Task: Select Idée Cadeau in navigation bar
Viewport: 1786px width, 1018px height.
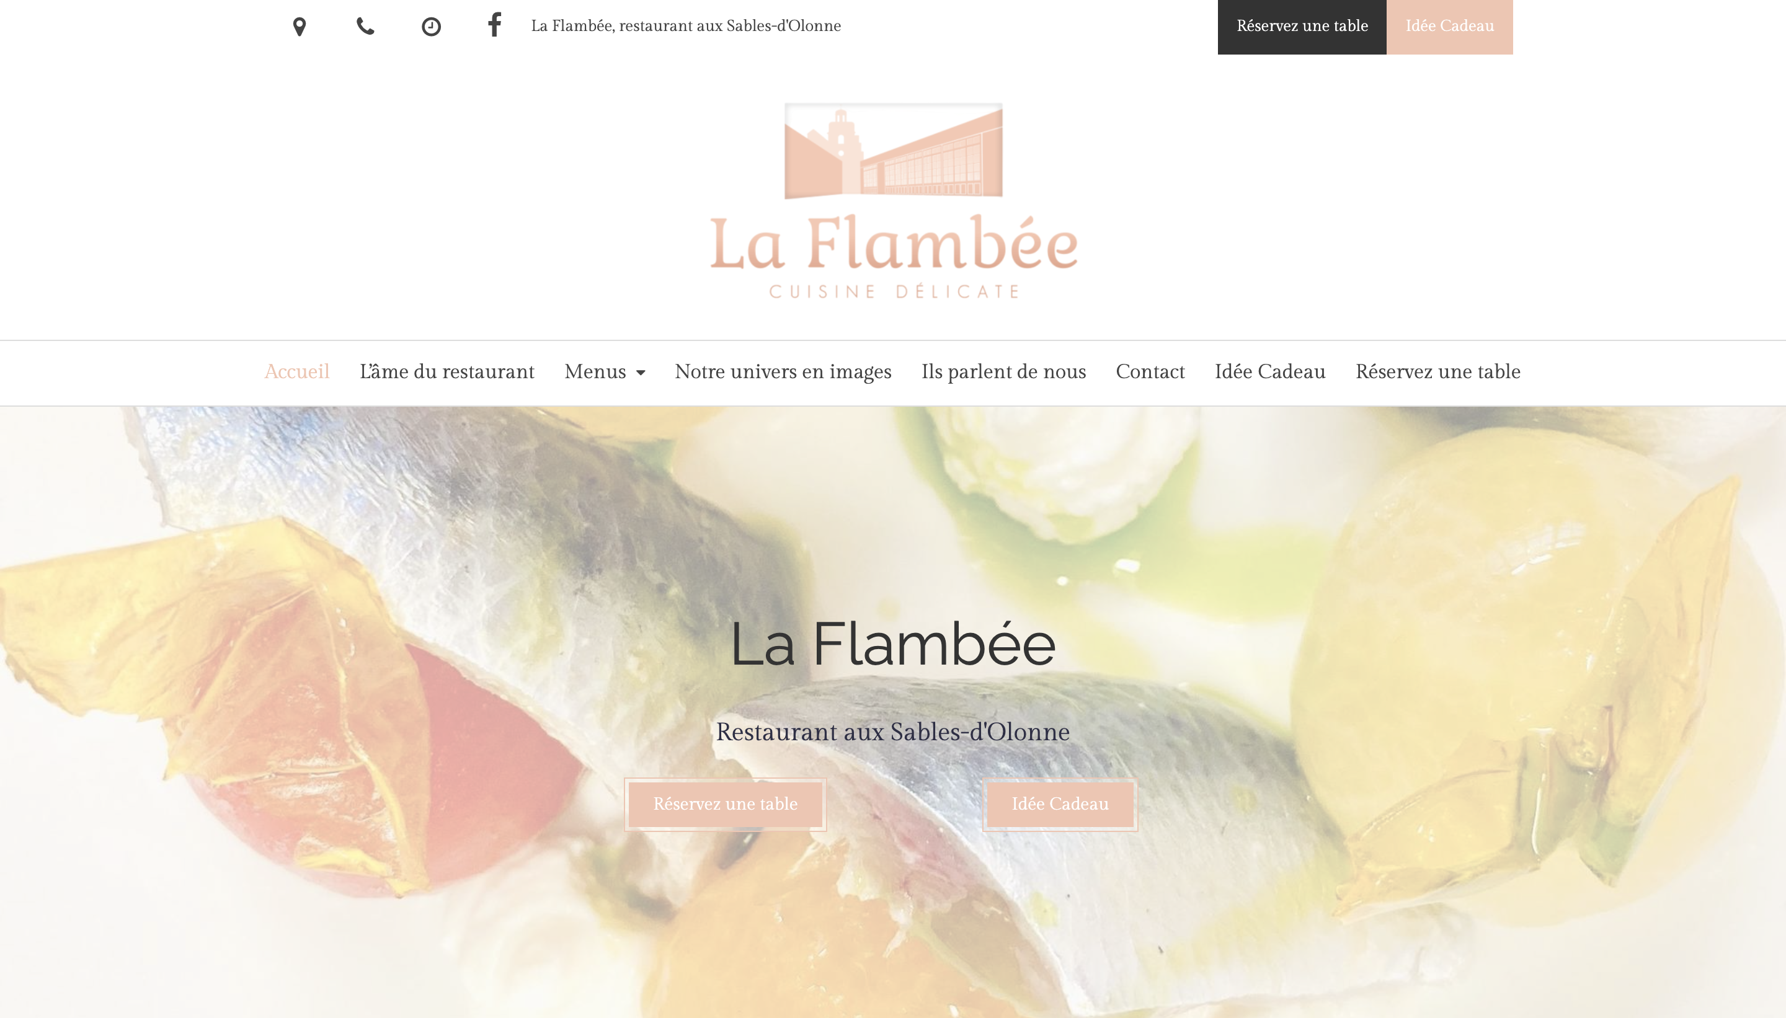Action: coord(1270,371)
